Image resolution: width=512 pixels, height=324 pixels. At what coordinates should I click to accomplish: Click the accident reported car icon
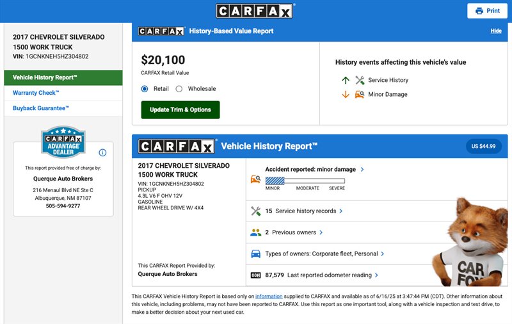click(255, 179)
